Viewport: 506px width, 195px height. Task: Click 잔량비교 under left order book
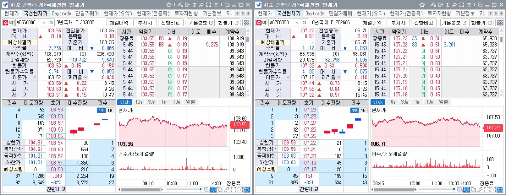56,189
